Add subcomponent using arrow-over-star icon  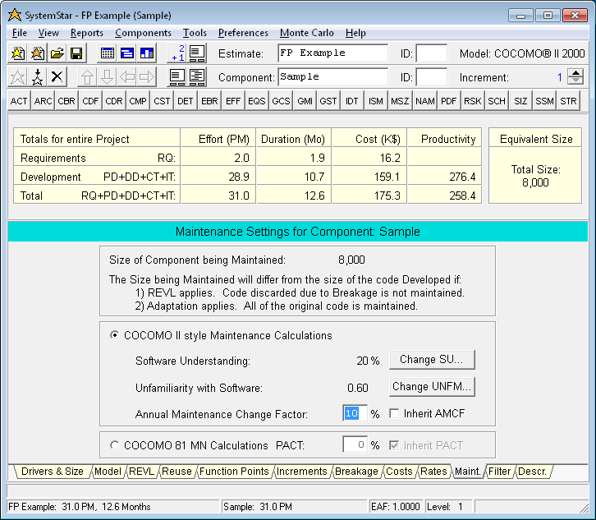pyautogui.click(x=37, y=77)
